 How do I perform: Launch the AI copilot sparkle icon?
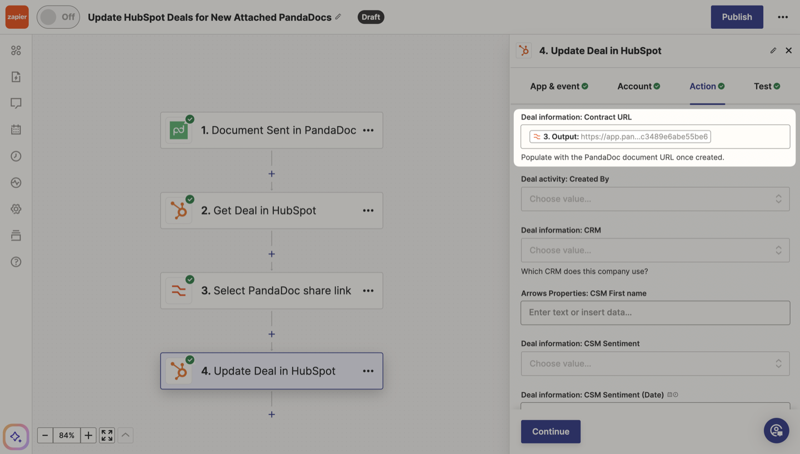click(16, 436)
